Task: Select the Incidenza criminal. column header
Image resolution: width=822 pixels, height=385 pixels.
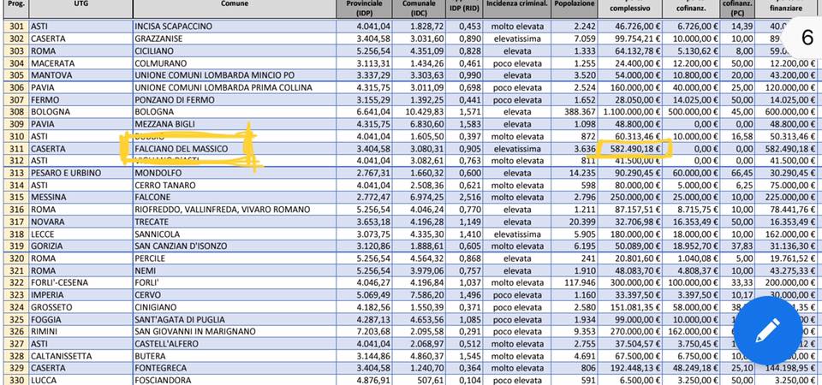Action: [516, 9]
